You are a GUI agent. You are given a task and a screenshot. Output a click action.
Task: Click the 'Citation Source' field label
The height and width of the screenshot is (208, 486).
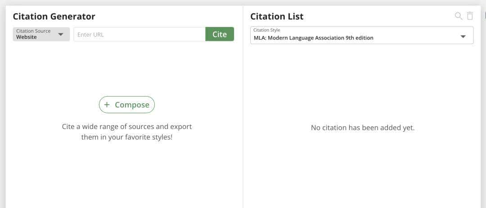33,31
